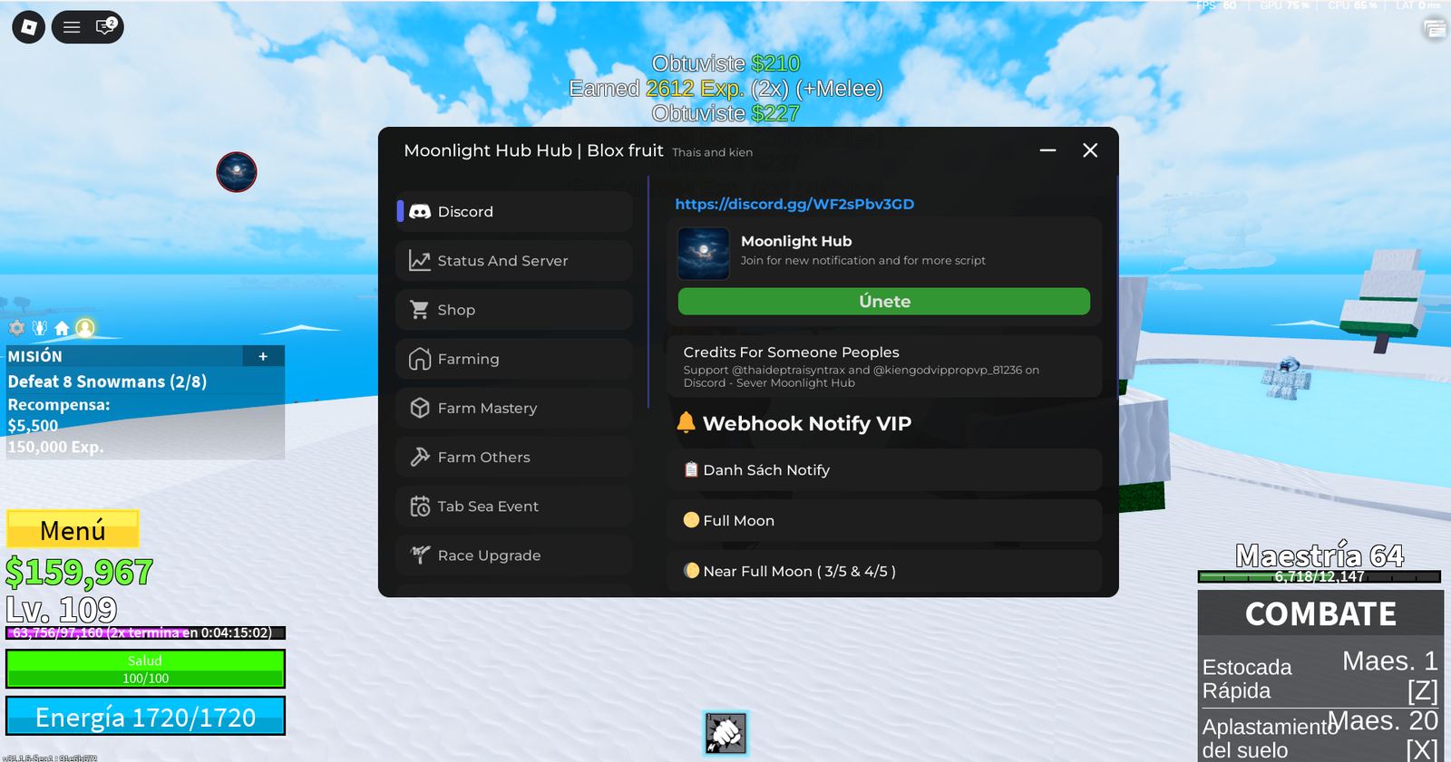Click the Webhook Notify bell icon
1451x762 pixels.
click(x=687, y=422)
